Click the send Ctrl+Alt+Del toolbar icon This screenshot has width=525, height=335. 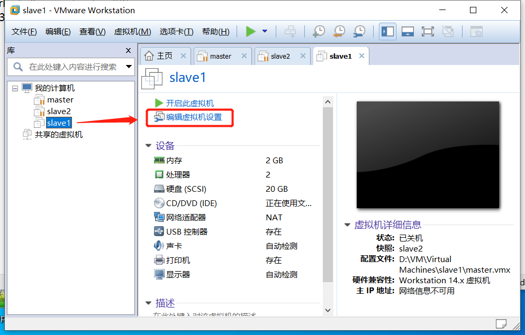coord(290,31)
